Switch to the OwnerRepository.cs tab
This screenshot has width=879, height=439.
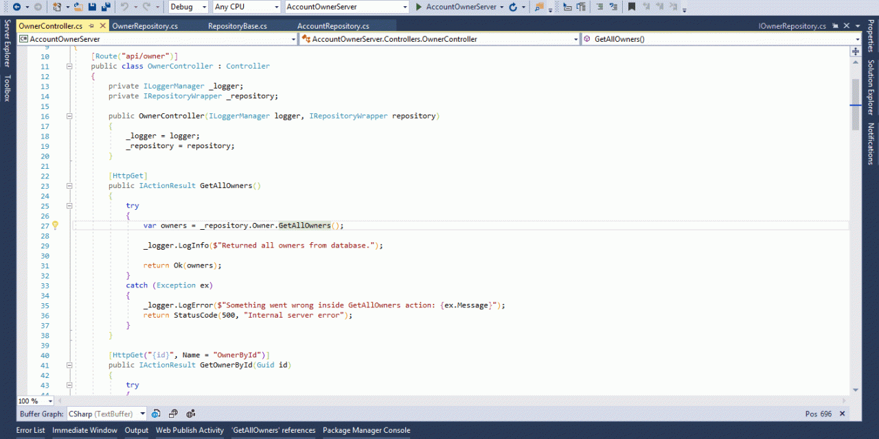pyautogui.click(x=145, y=26)
